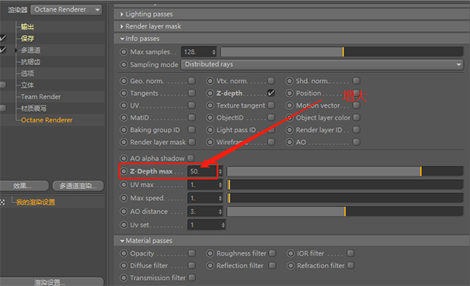This screenshot has width=470, height=286.
Task: Toggle the checkmark beside 多通道
Action: [2, 50]
